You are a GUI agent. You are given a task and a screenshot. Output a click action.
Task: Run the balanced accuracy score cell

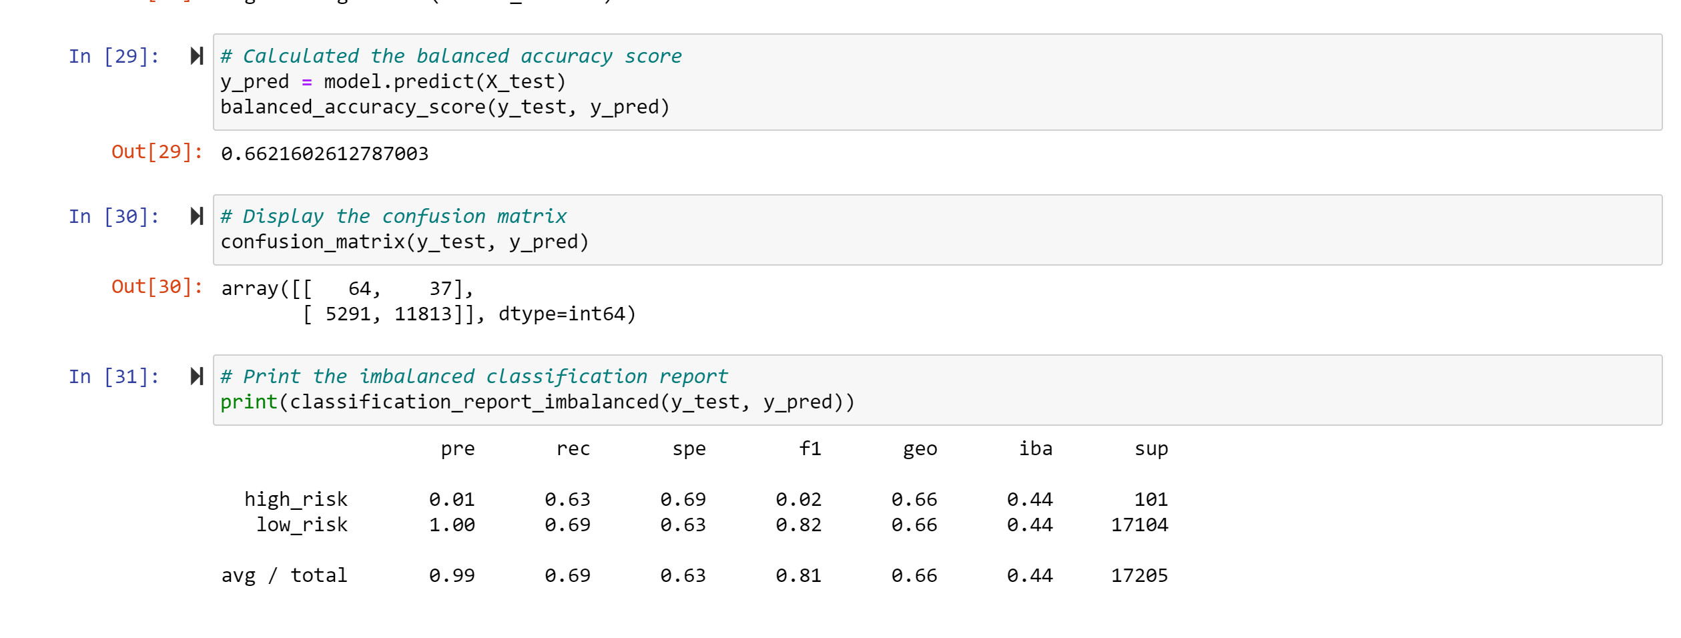pyautogui.click(x=196, y=57)
